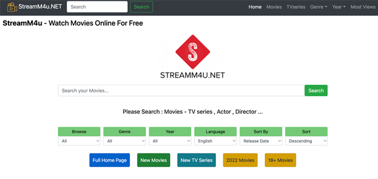Expand the Sort Descending dropdown
The height and width of the screenshot is (179, 378).
[306, 141]
